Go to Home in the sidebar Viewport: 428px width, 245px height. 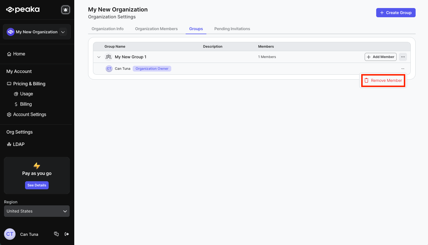(x=19, y=54)
